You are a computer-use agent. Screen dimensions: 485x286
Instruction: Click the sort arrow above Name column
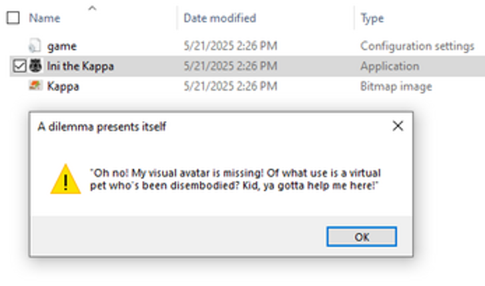pyautogui.click(x=92, y=8)
